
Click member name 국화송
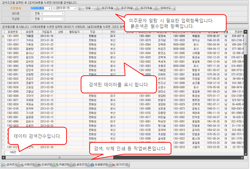[x=30, y=104]
